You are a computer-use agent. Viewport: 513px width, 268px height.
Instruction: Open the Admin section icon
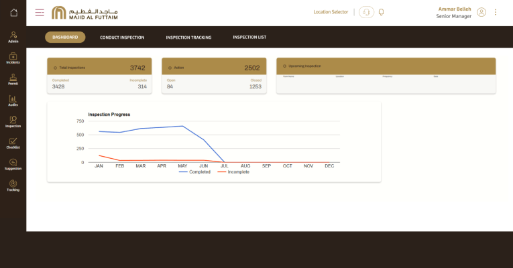pyautogui.click(x=13, y=36)
